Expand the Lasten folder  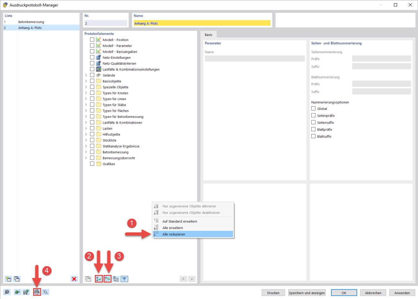click(86, 128)
